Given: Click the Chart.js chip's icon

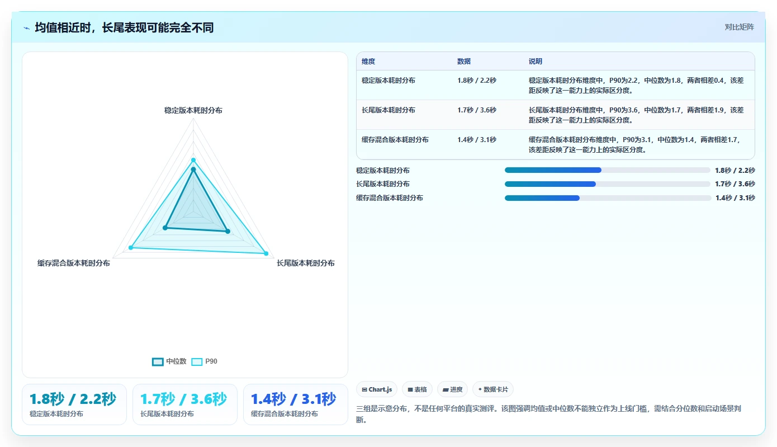Looking at the screenshot, I should pyautogui.click(x=364, y=389).
